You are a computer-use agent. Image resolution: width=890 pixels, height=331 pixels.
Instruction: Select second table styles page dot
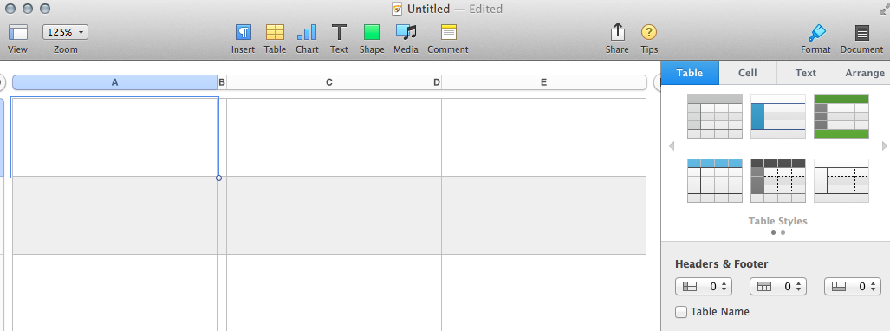click(783, 232)
